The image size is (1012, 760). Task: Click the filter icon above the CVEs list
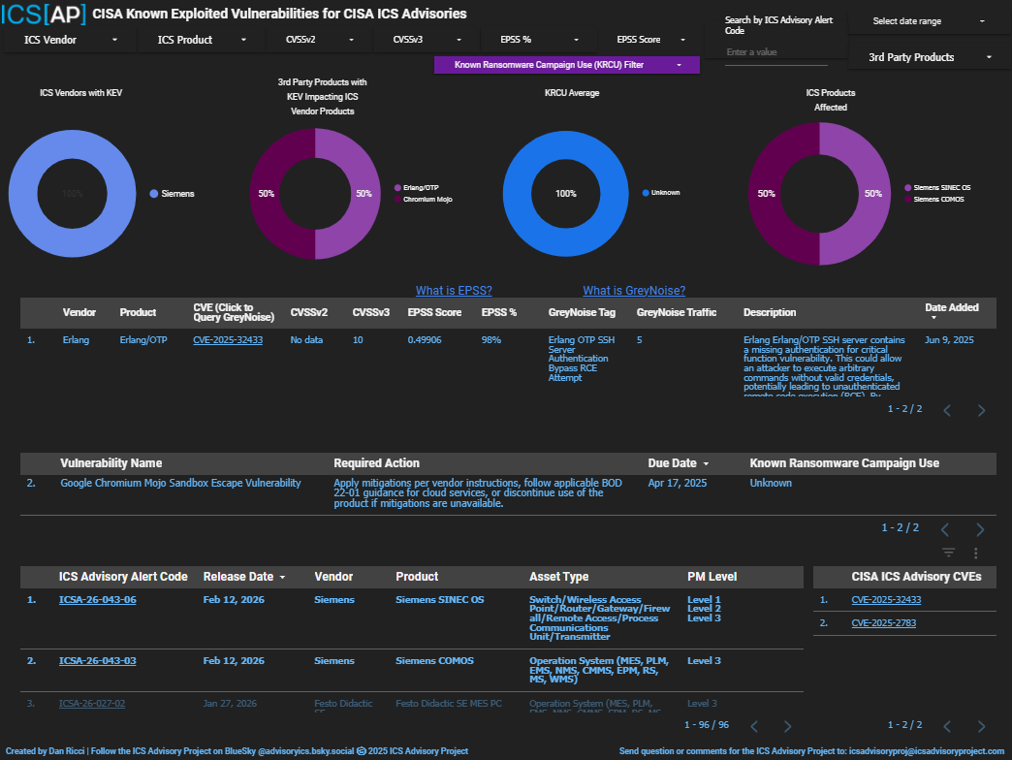(948, 553)
